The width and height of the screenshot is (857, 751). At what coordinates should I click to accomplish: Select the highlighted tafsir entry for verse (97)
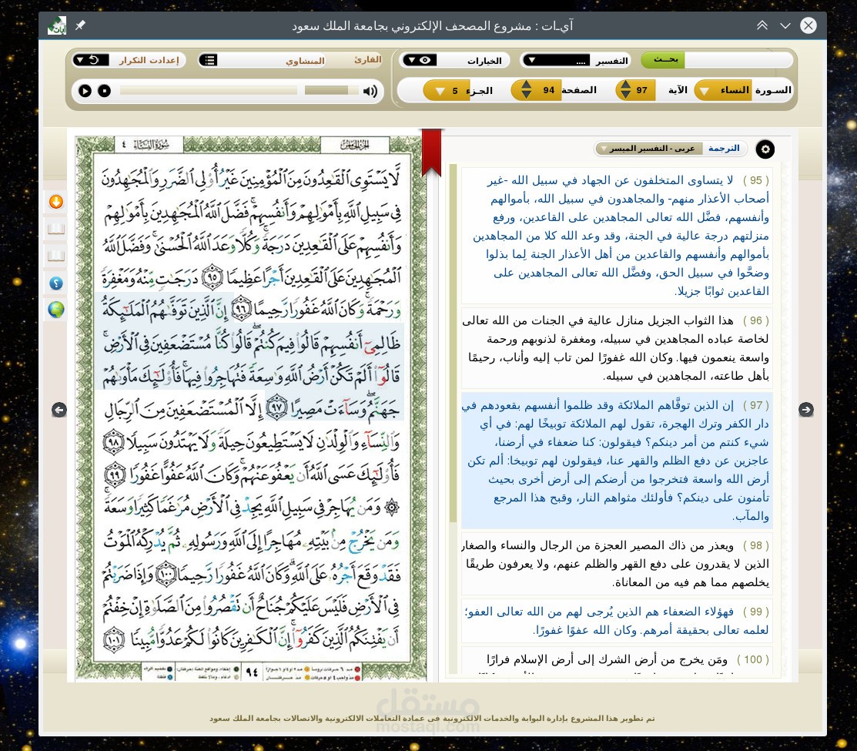click(x=617, y=460)
